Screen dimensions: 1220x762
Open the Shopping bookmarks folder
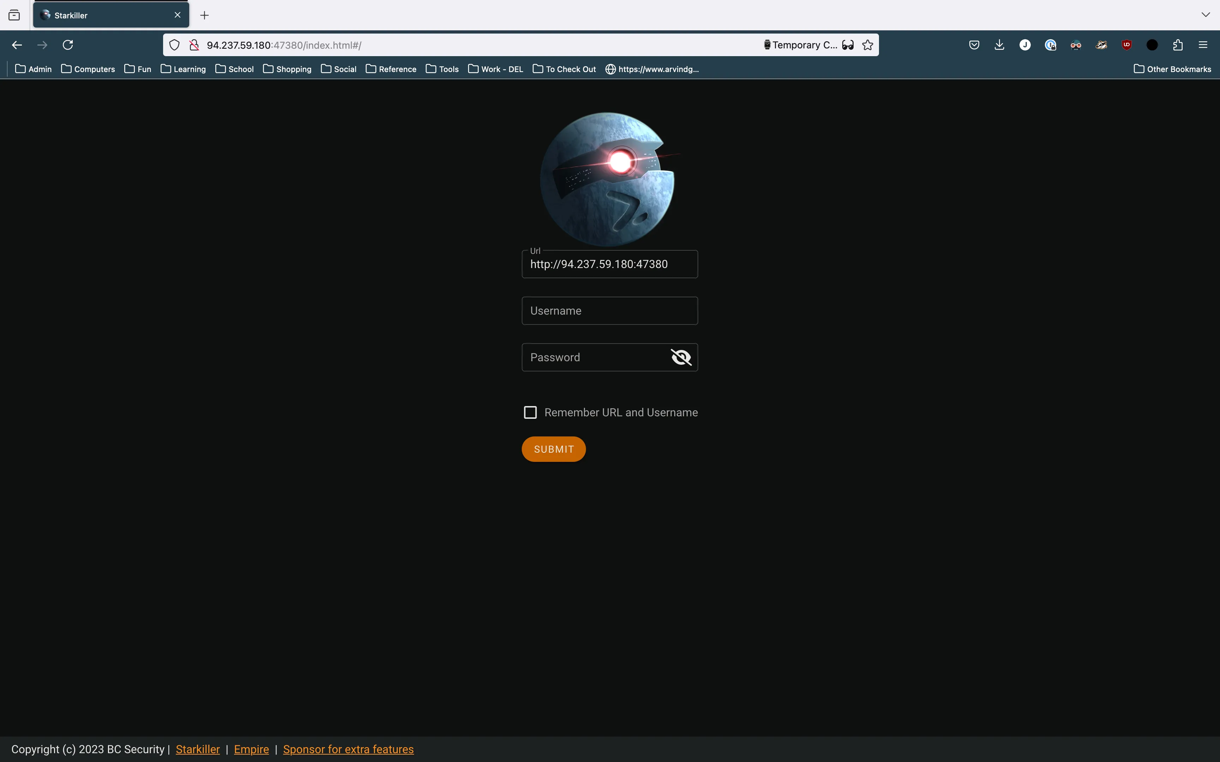point(287,69)
